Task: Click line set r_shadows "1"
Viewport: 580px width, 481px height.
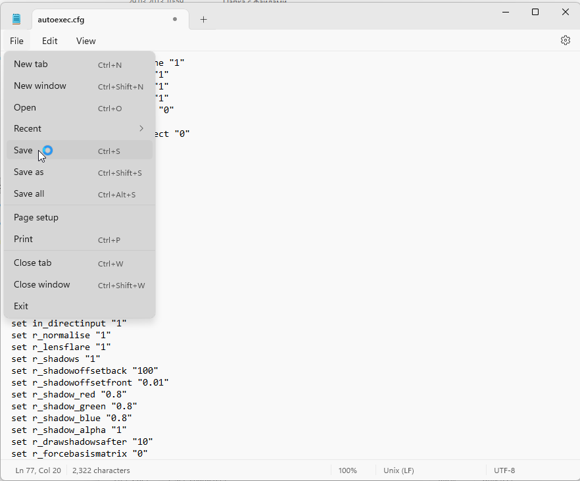Action: pos(56,359)
